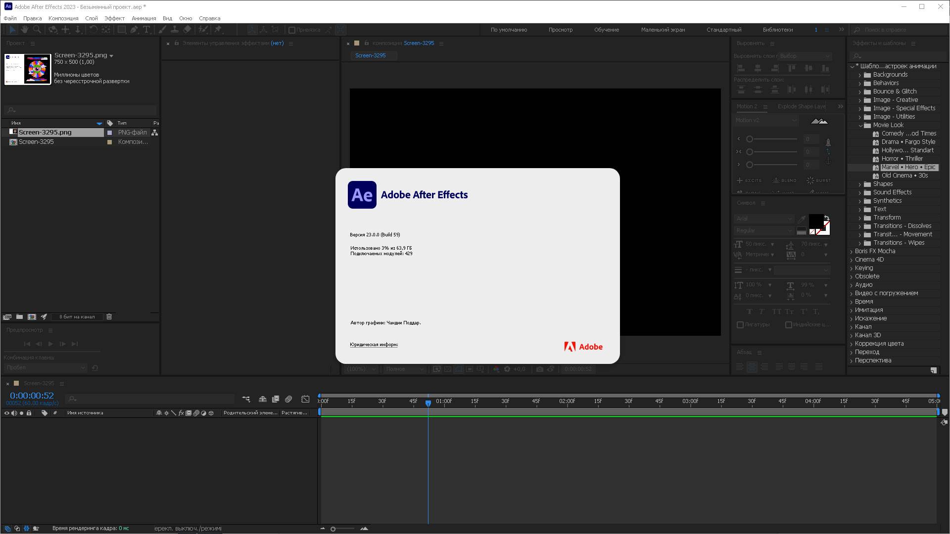This screenshot has width=950, height=534.
Task: Open the composition mini-flowchart icon
Action: [246, 399]
